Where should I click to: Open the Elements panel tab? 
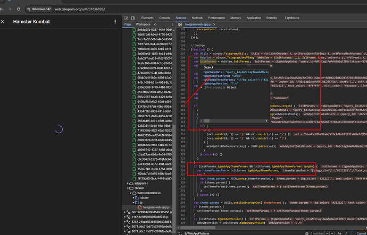pos(147,18)
